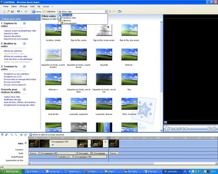Open the Fichier menu

point(6,7)
